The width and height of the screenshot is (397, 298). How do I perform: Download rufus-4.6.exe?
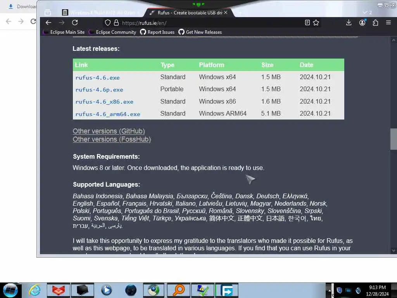(97, 78)
